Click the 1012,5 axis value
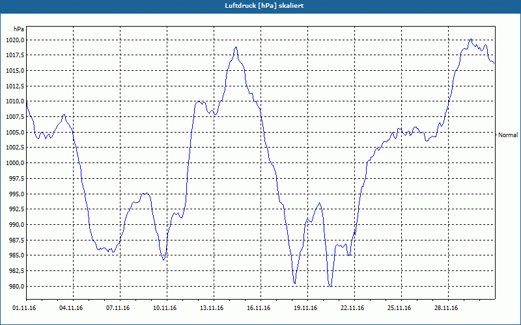The width and height of the screenshot is (521, 325). pyautogui.click(x=14, y=86)
